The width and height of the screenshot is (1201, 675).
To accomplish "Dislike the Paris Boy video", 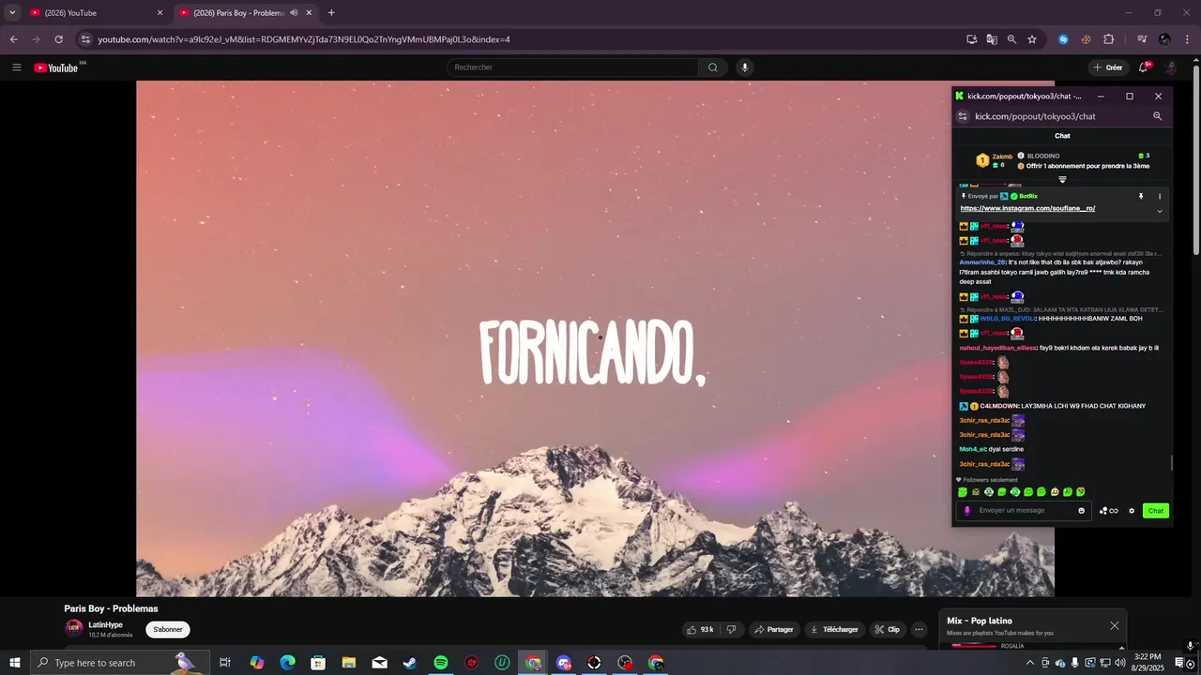I will (732, 629).
